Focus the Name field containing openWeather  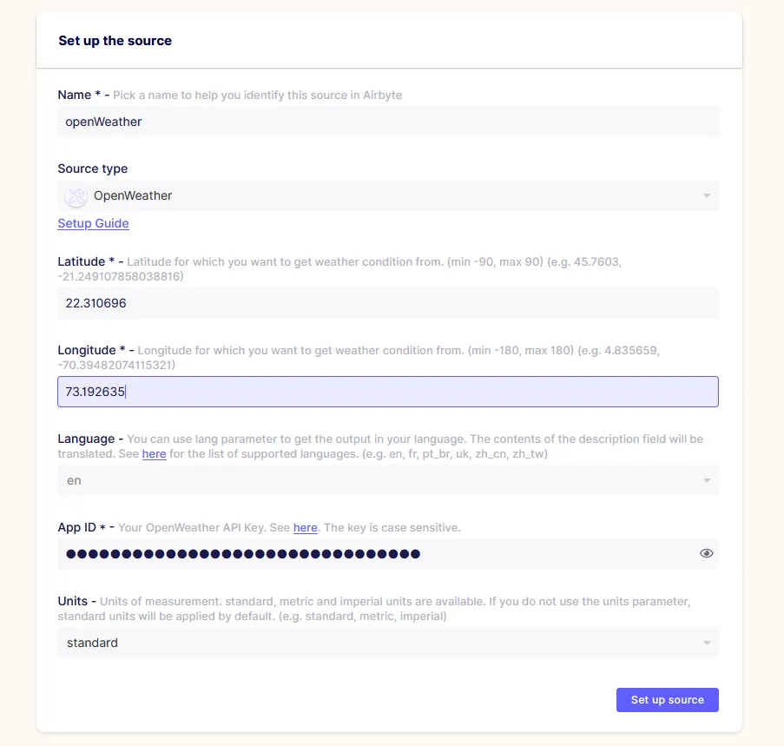click(x=388, y=122)
